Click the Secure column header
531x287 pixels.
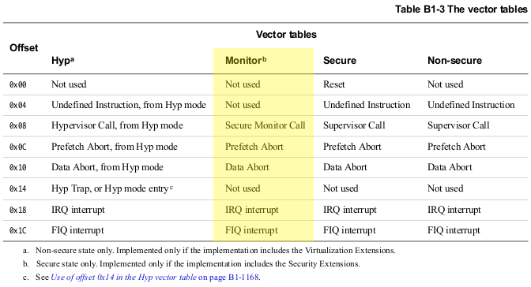coord(340,61)
